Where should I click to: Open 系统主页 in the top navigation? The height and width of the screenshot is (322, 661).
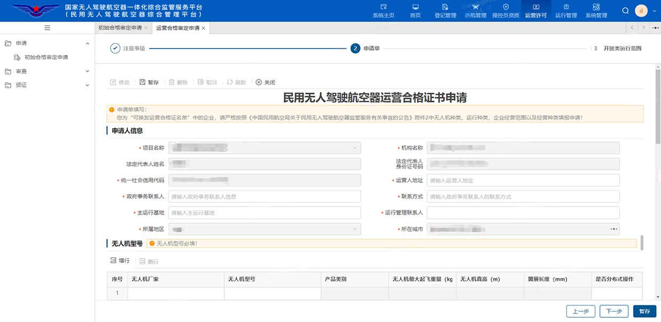coord(383,11)
